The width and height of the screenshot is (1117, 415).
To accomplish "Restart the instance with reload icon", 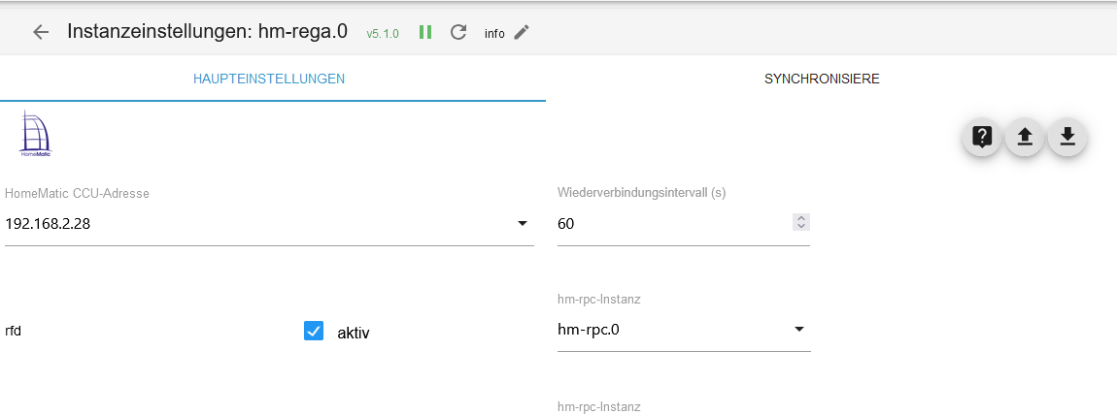I will (x=458, y=32).
